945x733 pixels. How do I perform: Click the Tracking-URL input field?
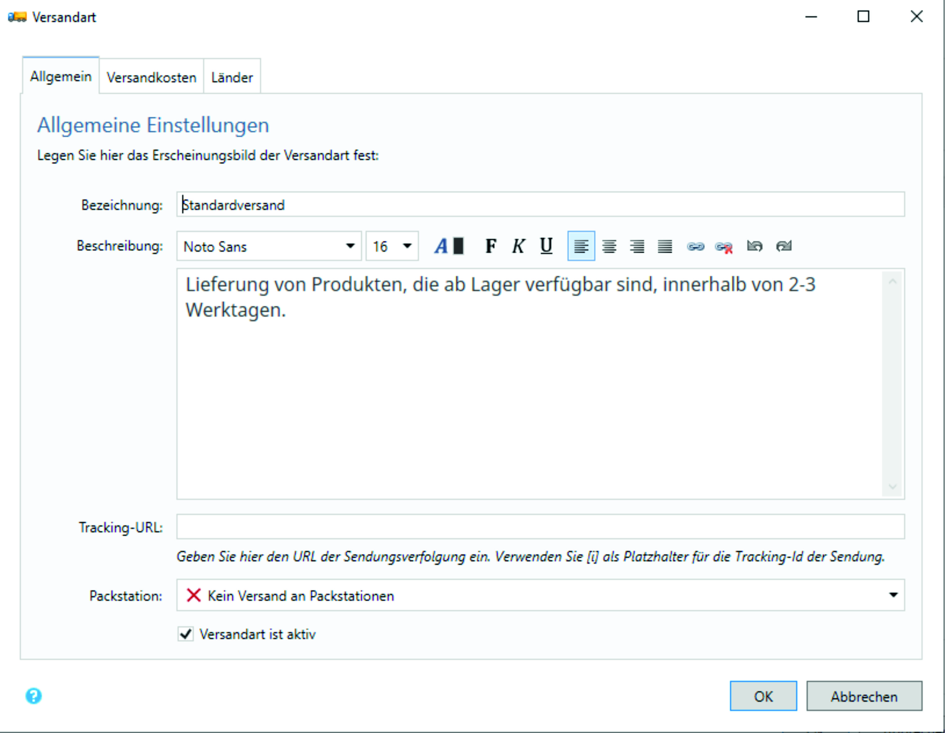pyautogui.click(x=540, y=526)
